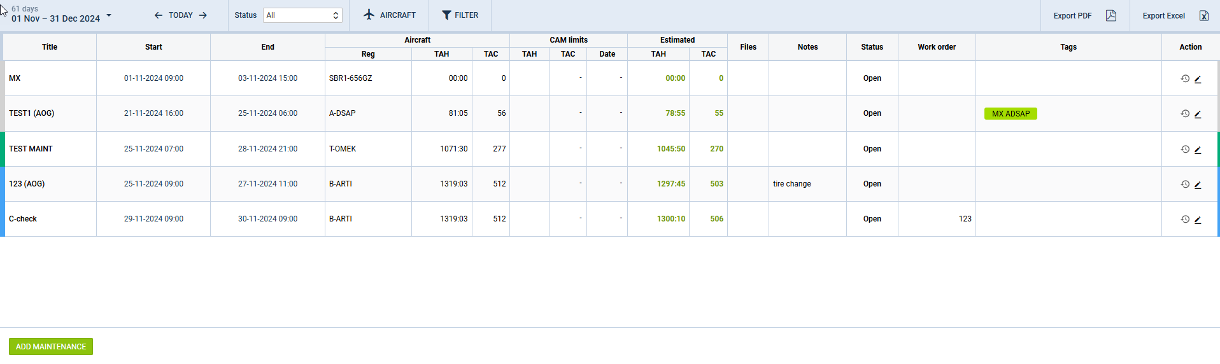Click the Work order column header
The height and width of the screenshot is (364, 1220).
click(937, 47)
